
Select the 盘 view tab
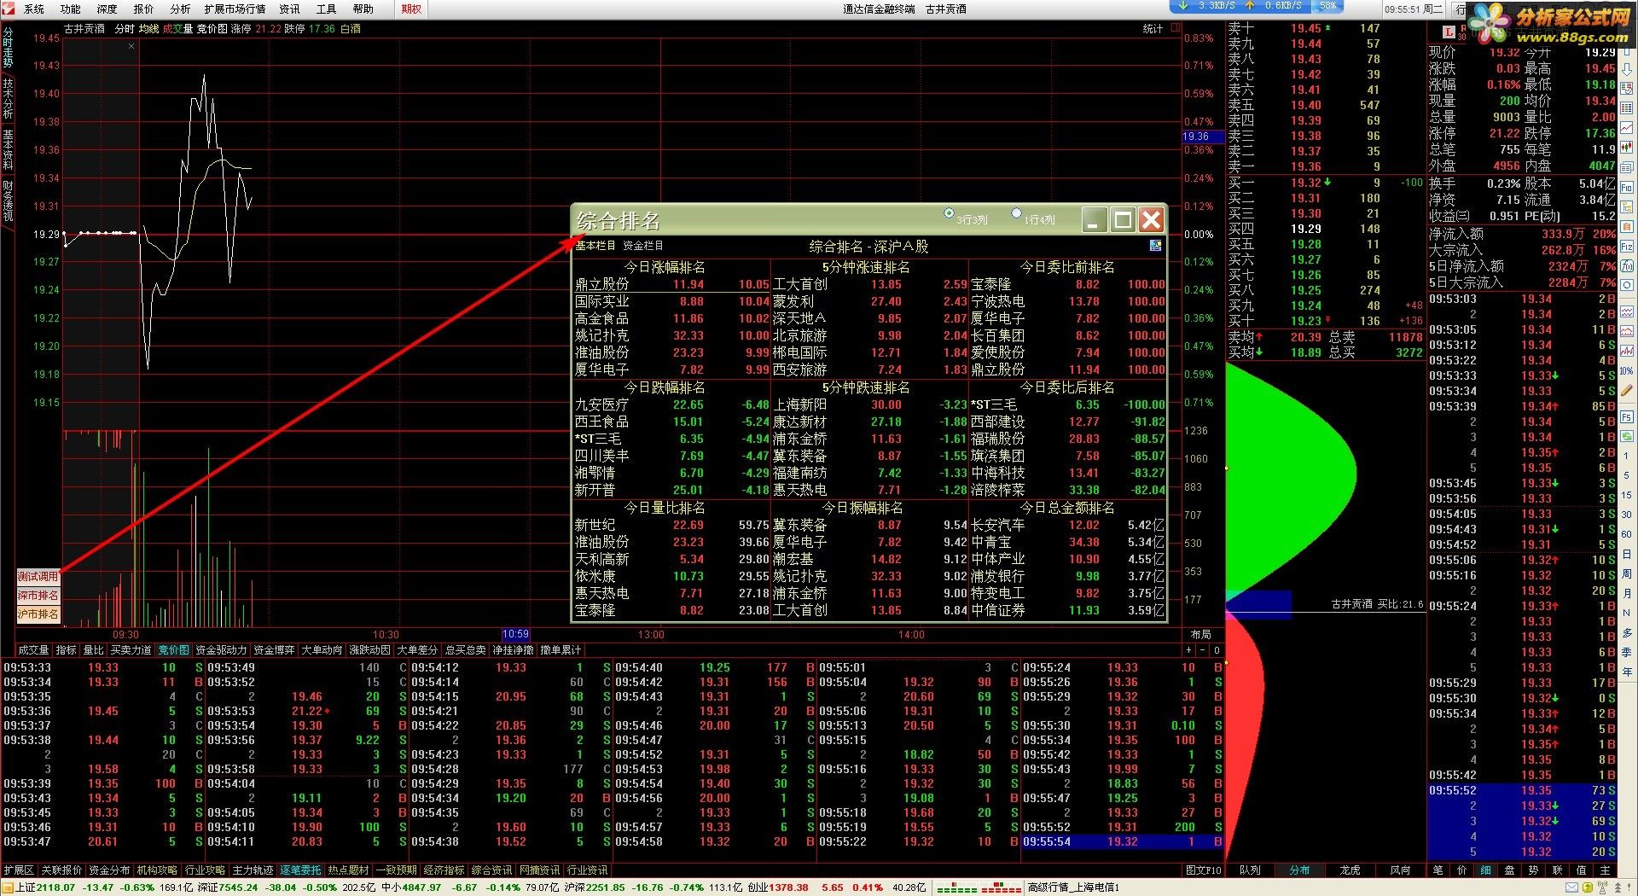coord(1509,870)
